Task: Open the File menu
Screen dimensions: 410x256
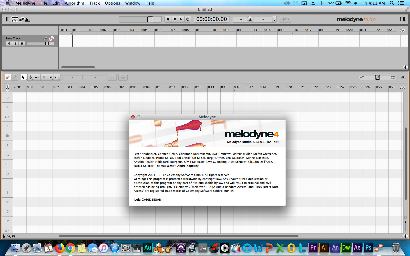Action: point(44,3)
